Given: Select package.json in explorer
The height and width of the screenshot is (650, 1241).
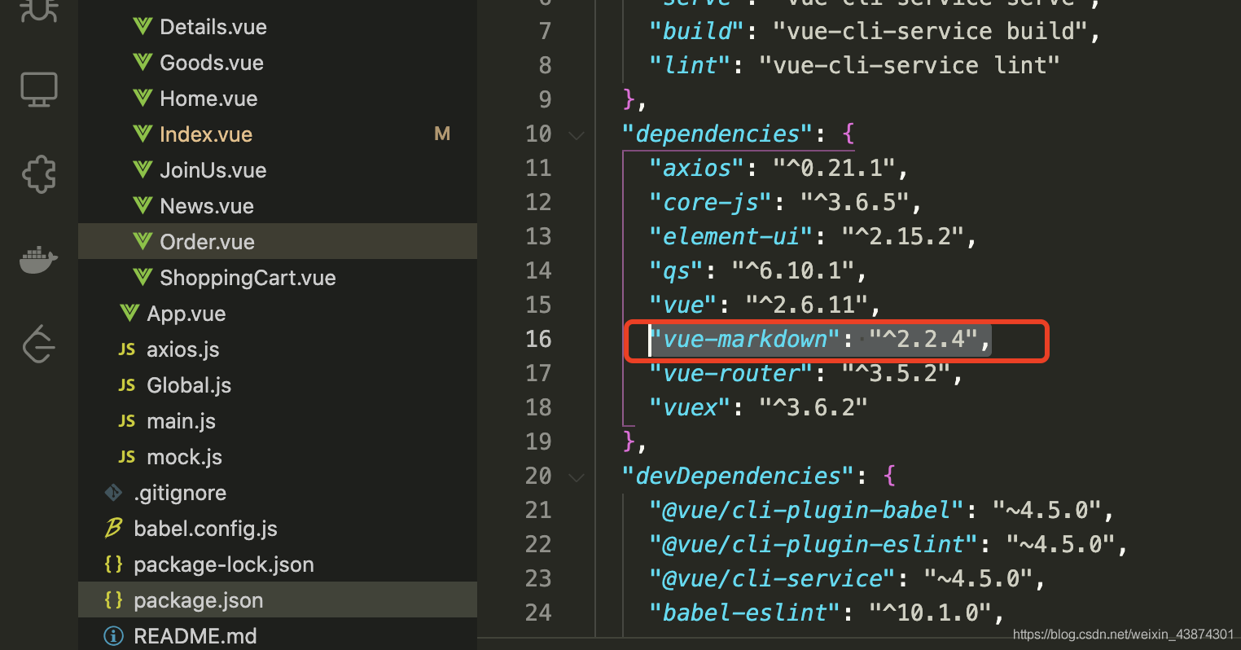Looking at the screenshot, I should tap(277, 600).
